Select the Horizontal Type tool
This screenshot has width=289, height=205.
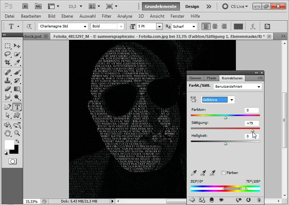coord(17,107)
